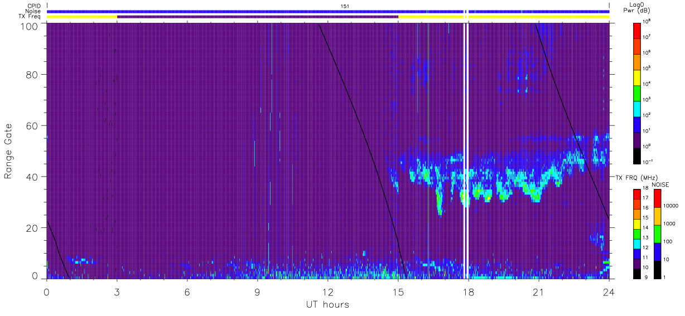Pick the blue segment of the NOISE colorbar
Image resolution: width=685 pixels, height=316 pixels.
click(657, 251)
